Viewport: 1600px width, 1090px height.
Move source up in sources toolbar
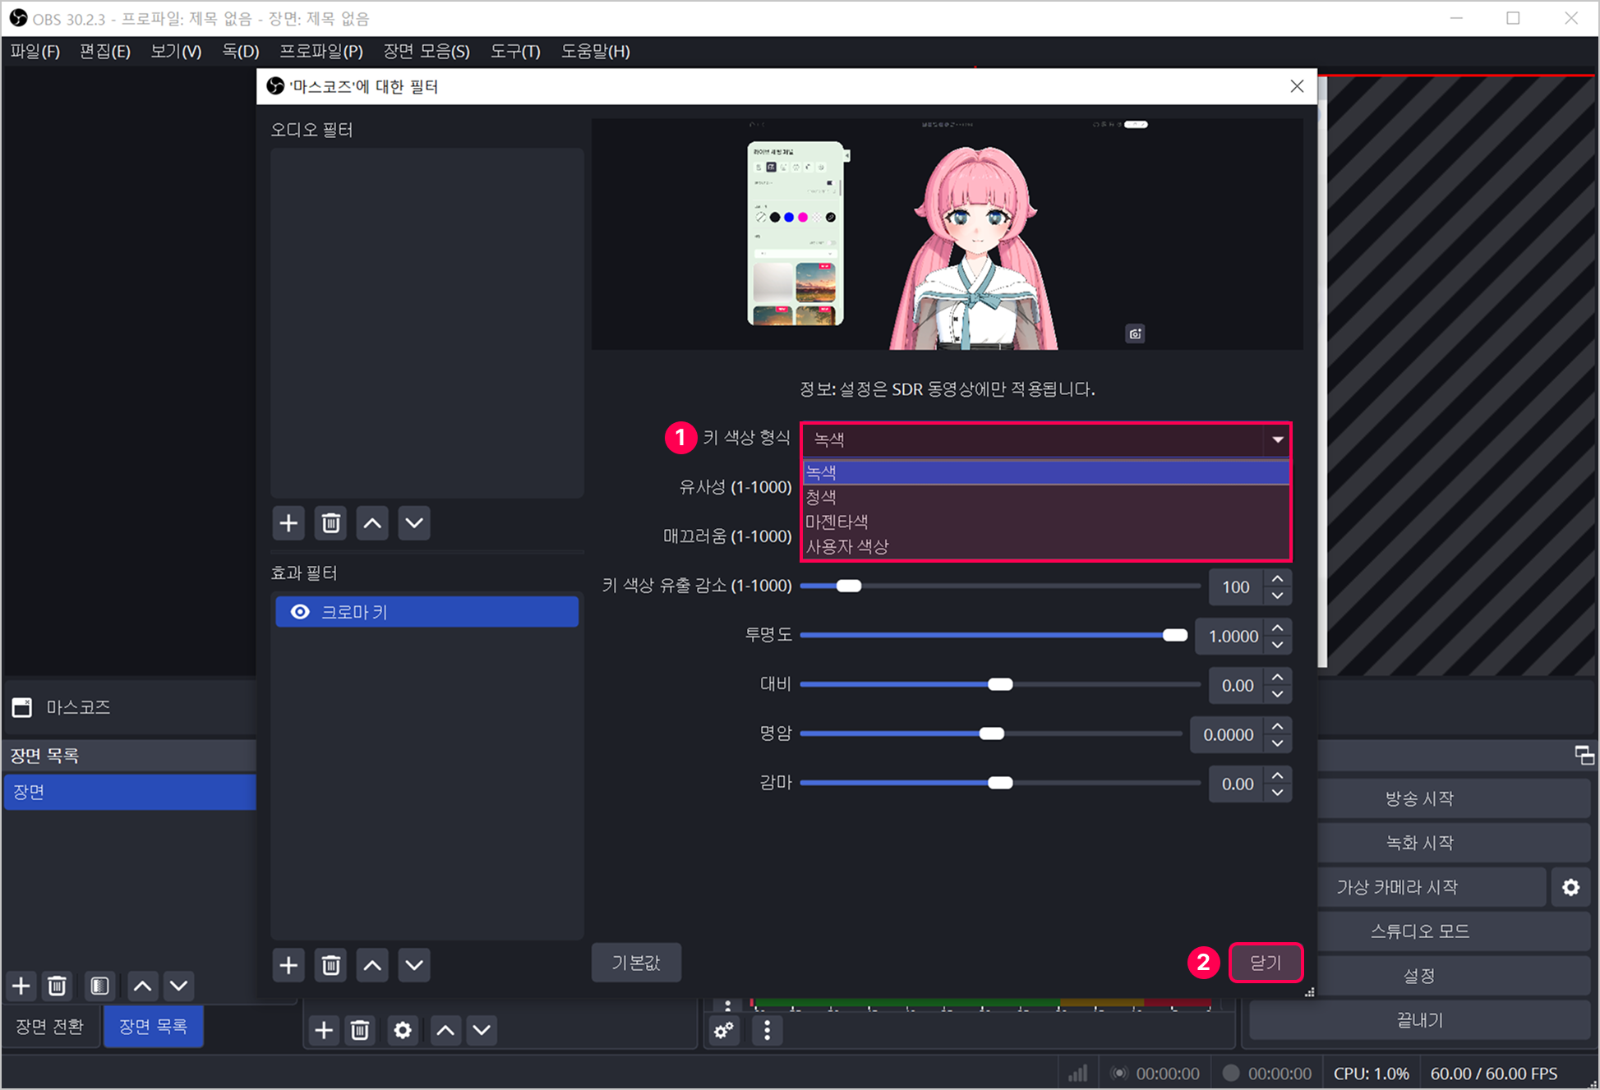pos(445,1030)
